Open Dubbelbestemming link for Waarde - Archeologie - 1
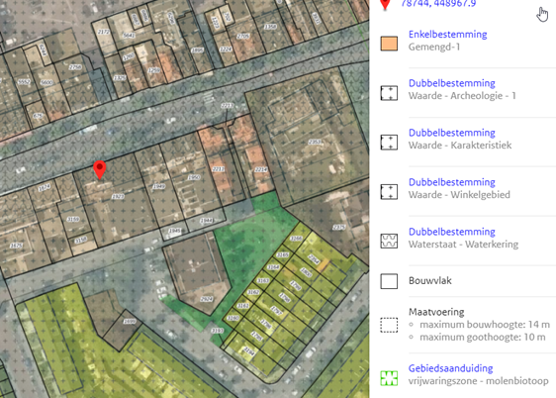 pyautogui.click(x=452, y=83)
